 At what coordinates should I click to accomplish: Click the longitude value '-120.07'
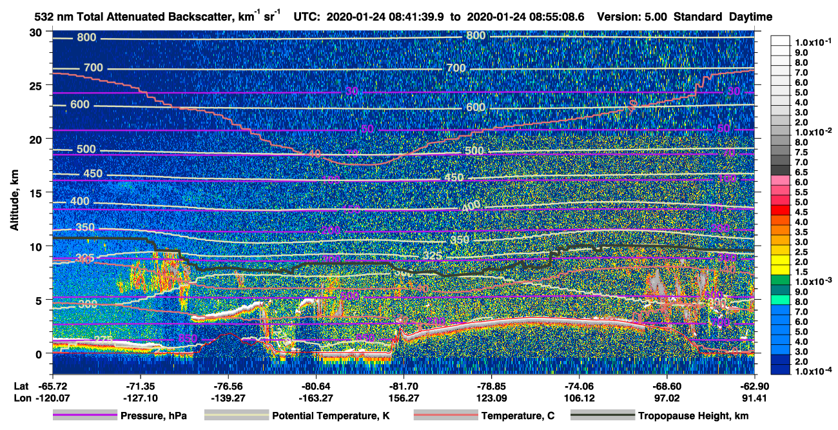[52, 398]
